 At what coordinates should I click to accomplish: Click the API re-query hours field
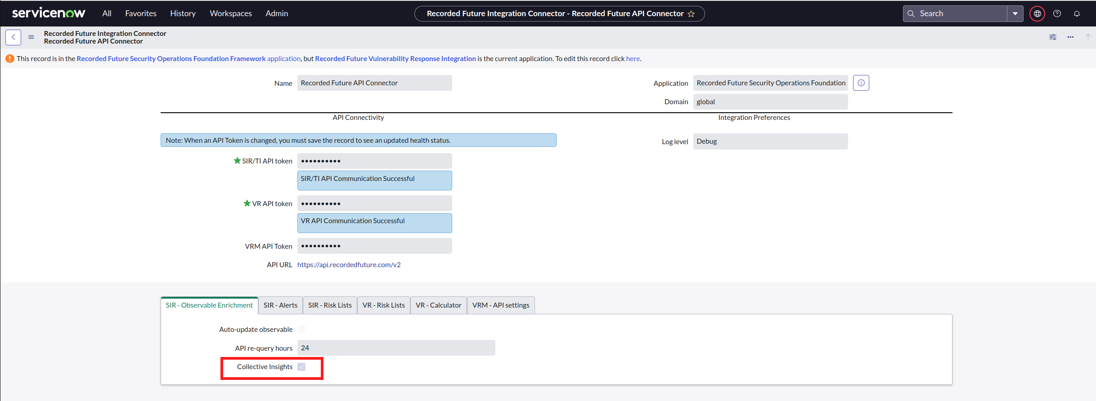click(x=396, y=348)
